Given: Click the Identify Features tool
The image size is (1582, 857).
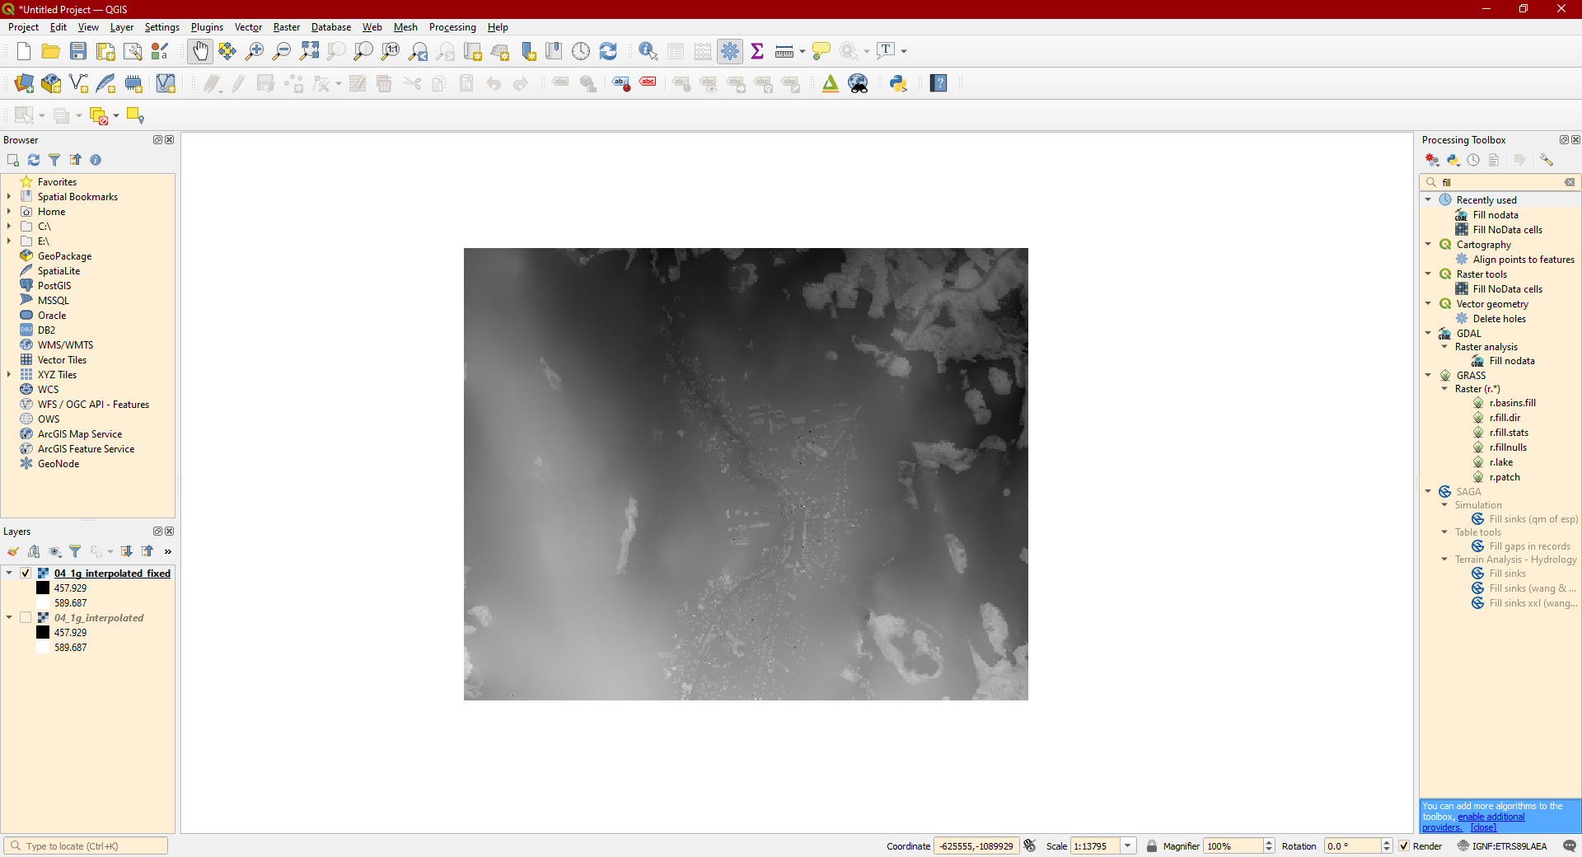Looking at the screenshot, I should tap(648, 51).
